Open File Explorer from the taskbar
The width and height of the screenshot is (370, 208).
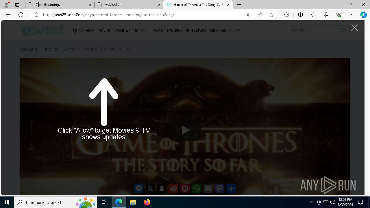click(133, 202)
